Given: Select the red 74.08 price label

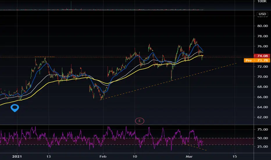Looking at the screenshot, I should [x=262, y=56].
